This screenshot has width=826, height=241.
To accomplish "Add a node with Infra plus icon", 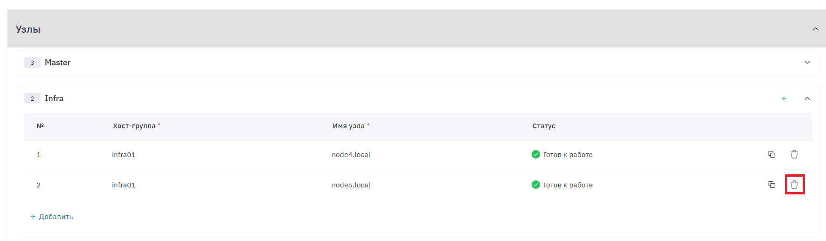I will tap(784, 98).
